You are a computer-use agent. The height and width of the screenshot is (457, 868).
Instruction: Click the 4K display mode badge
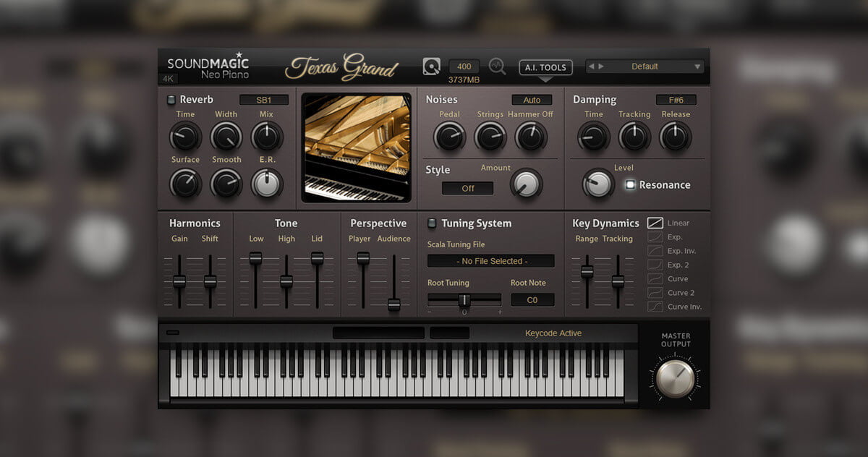(x=168, y=79)
